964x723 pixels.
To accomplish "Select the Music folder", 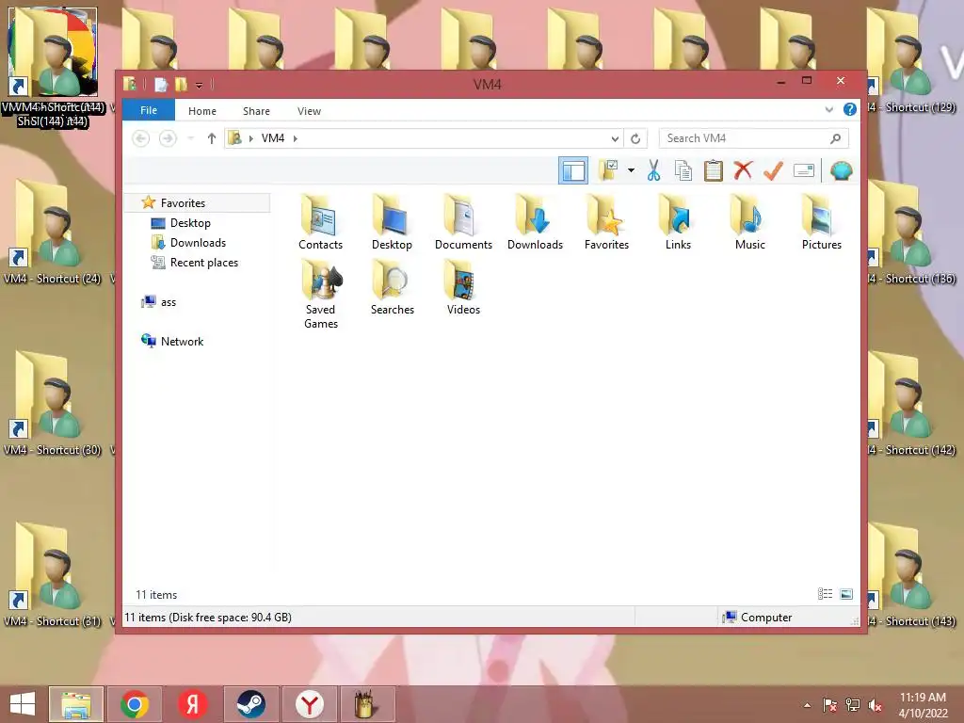I will tap(750, 222).
